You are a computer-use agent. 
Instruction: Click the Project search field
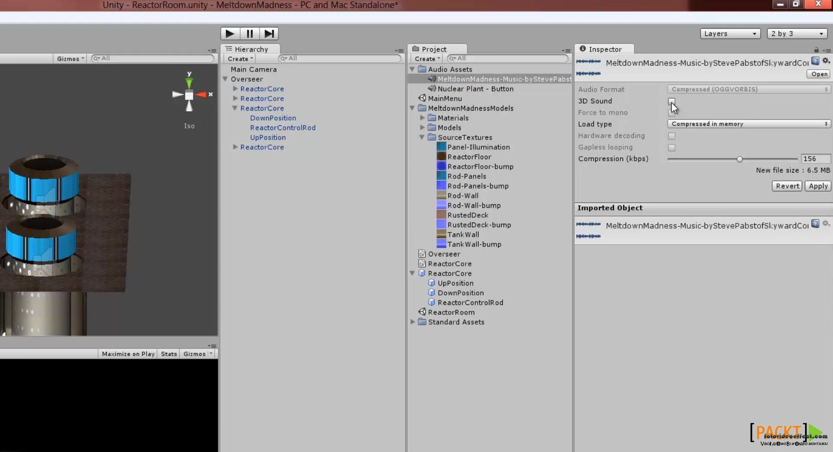(x=508, y=58)
